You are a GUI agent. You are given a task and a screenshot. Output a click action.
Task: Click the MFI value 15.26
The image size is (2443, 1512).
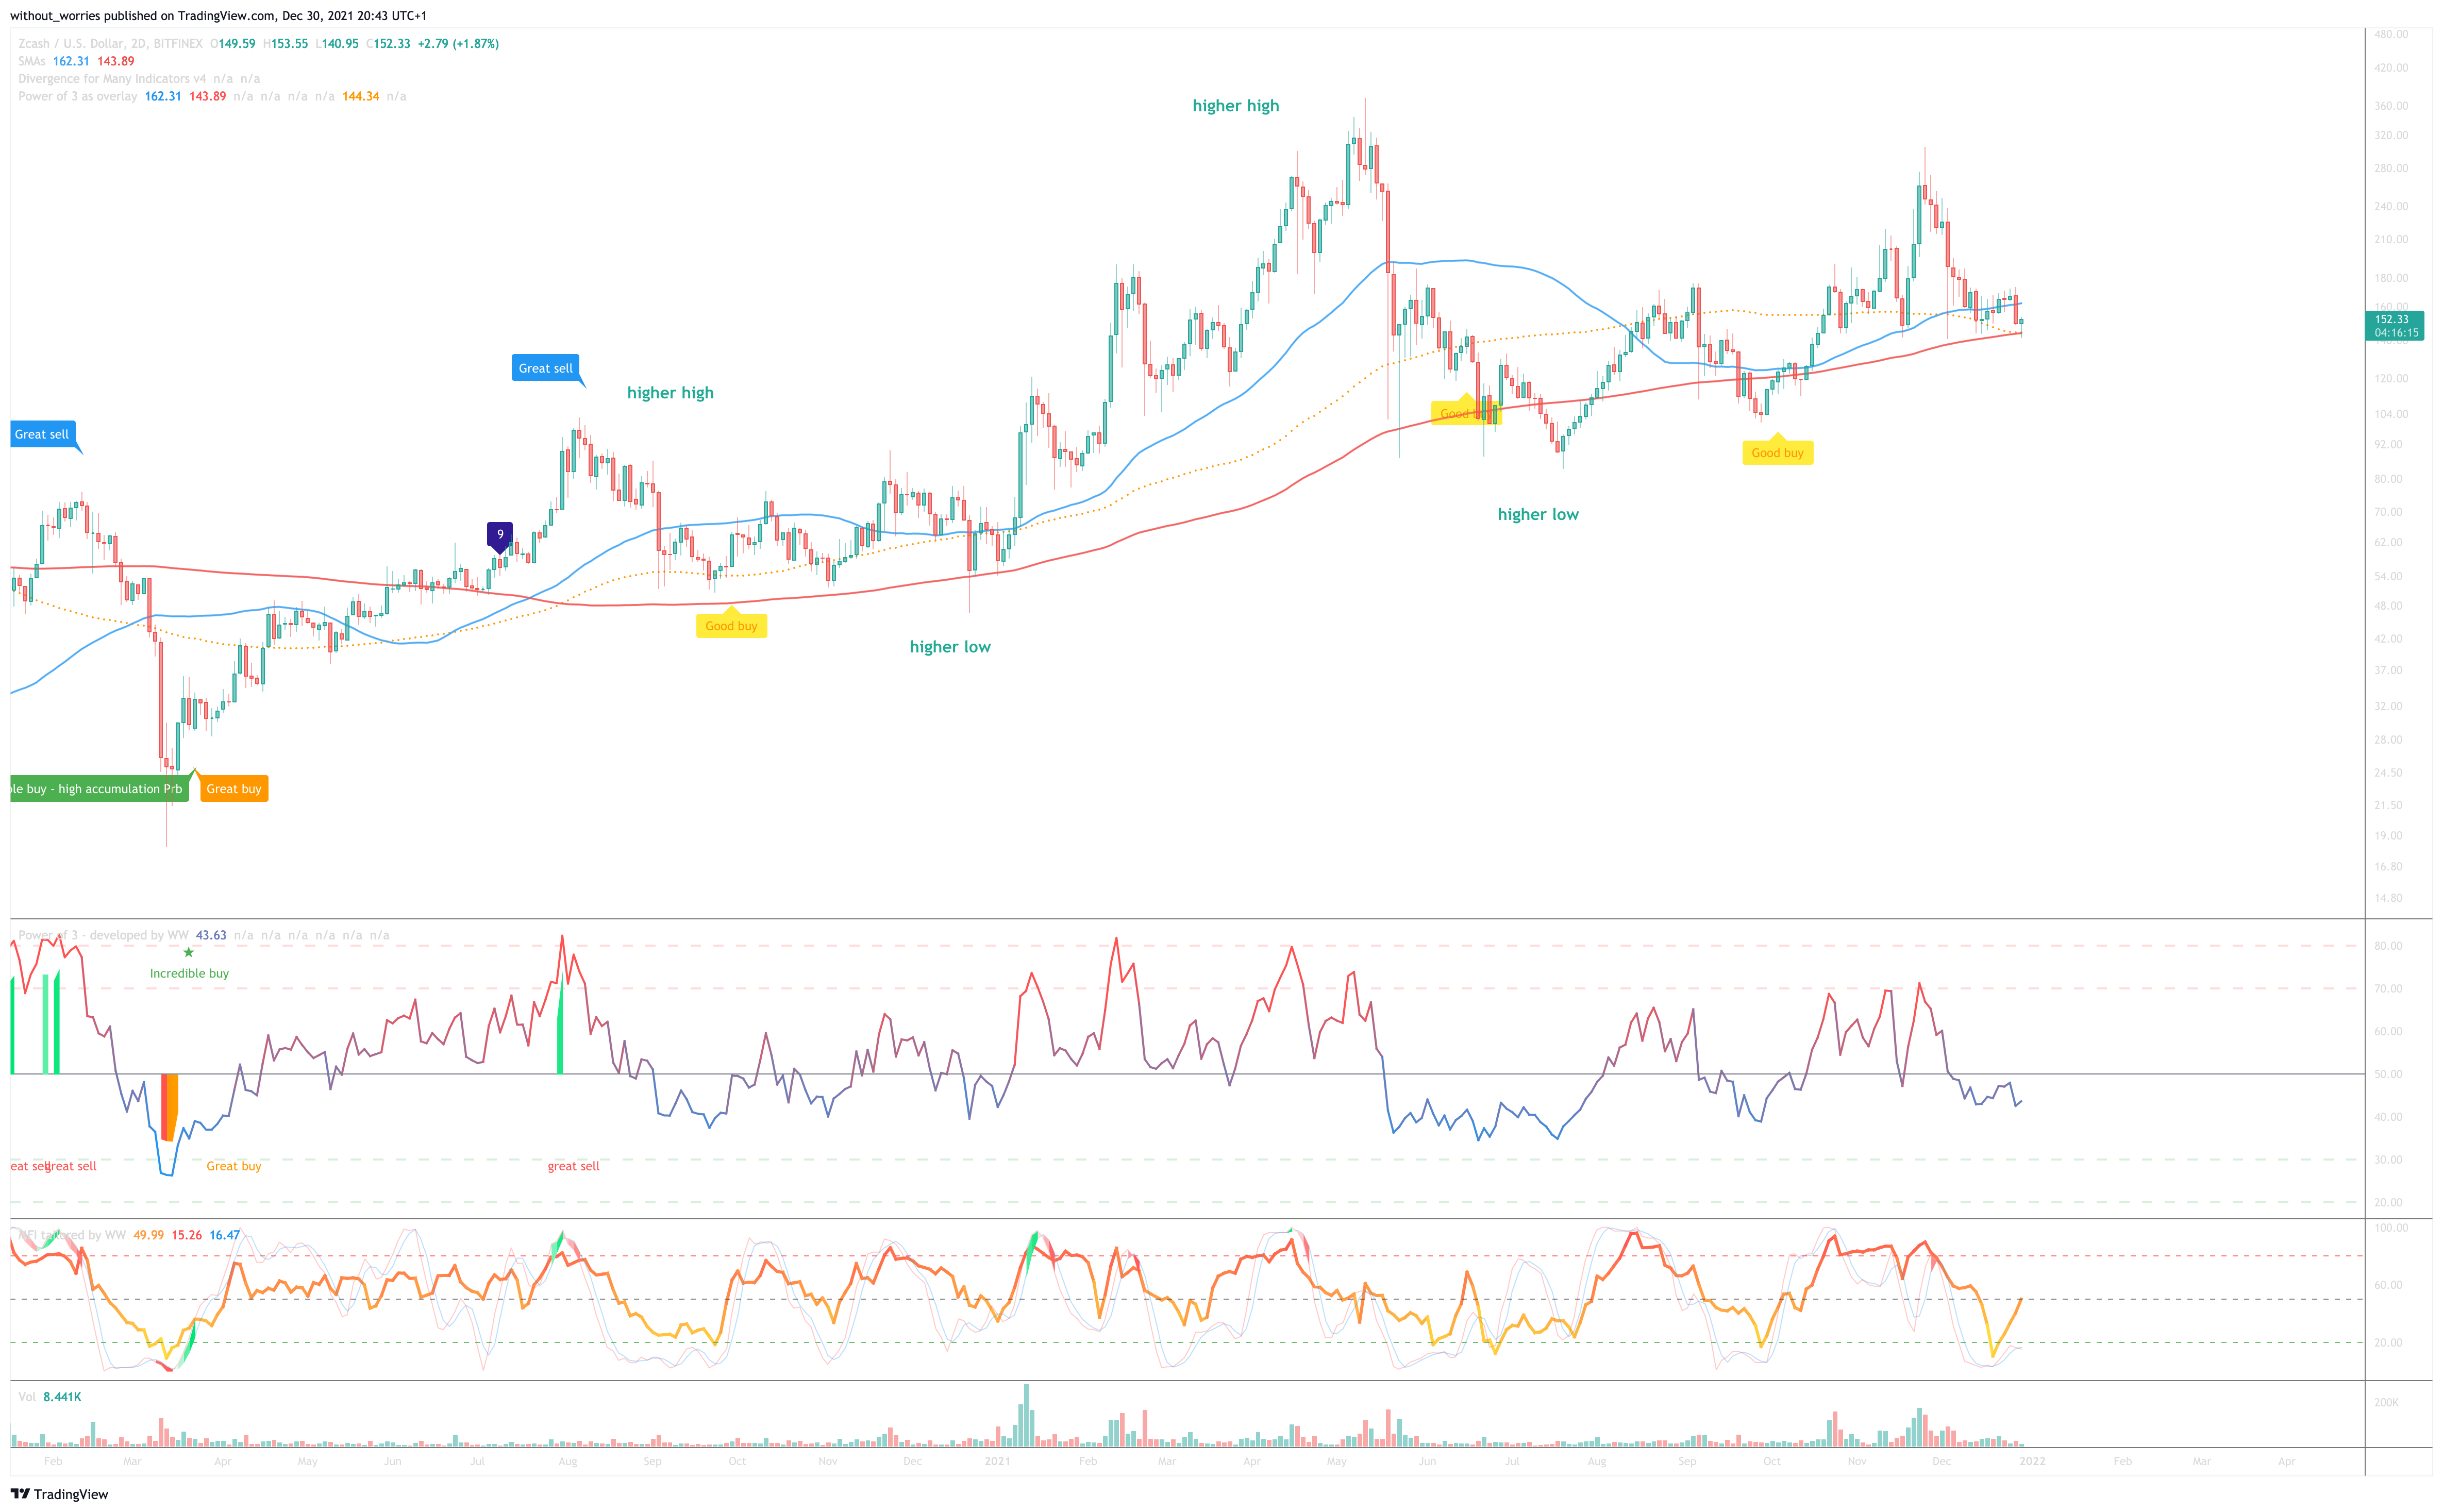point(187,1235)
